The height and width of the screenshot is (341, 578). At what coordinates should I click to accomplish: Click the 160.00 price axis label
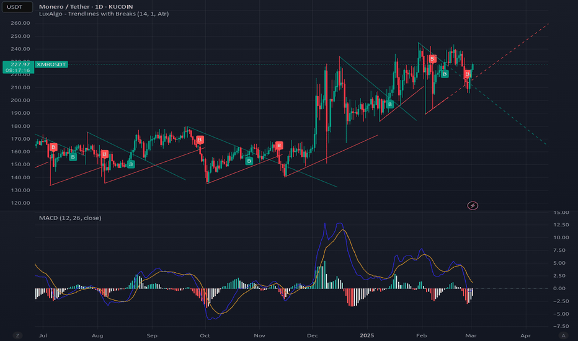[20, 151]
